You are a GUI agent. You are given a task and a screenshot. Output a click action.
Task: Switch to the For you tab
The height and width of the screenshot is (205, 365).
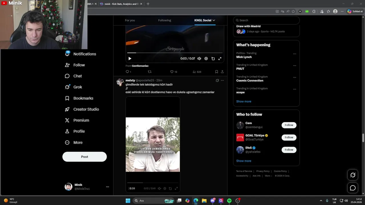point(130,20)
